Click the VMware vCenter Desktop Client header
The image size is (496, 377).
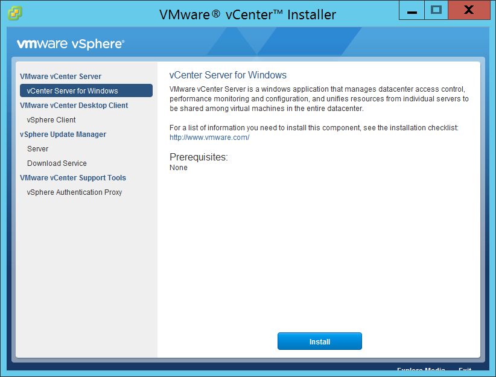coord(74,106)
